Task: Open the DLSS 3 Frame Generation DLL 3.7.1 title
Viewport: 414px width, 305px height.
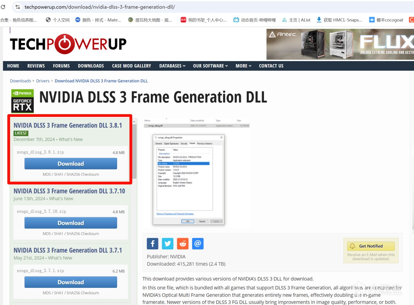Action: 68,250
